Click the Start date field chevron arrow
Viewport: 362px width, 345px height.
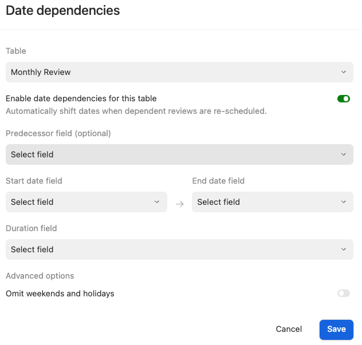coord(157,202)
